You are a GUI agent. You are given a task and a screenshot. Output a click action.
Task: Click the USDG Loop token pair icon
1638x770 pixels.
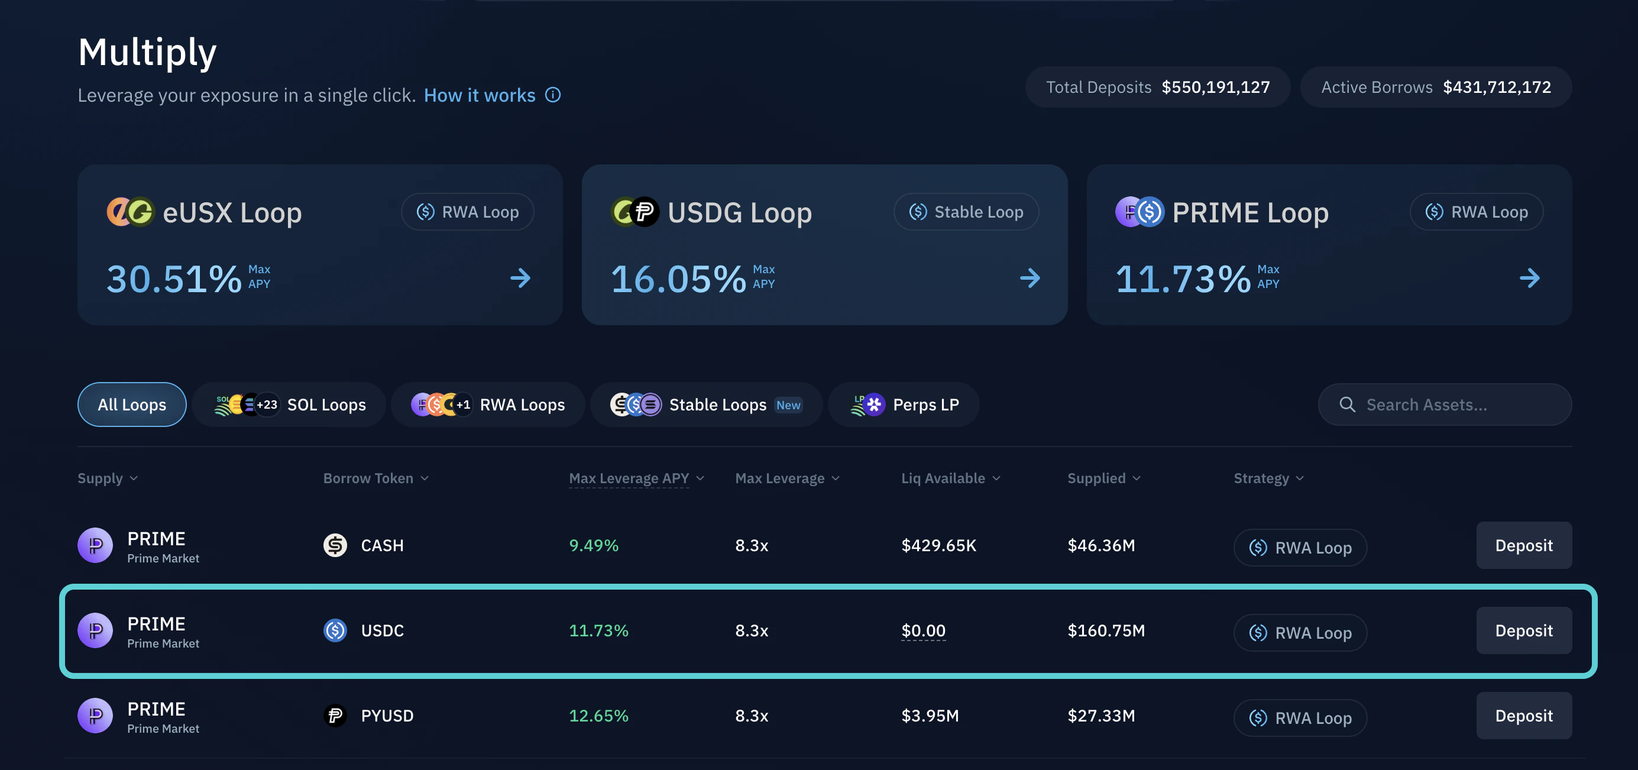635,212
